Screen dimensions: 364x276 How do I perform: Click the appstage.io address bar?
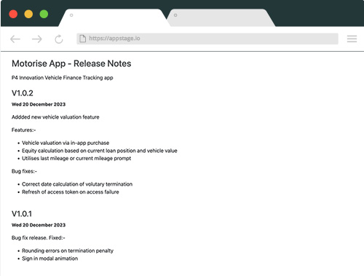pos(207,39)
